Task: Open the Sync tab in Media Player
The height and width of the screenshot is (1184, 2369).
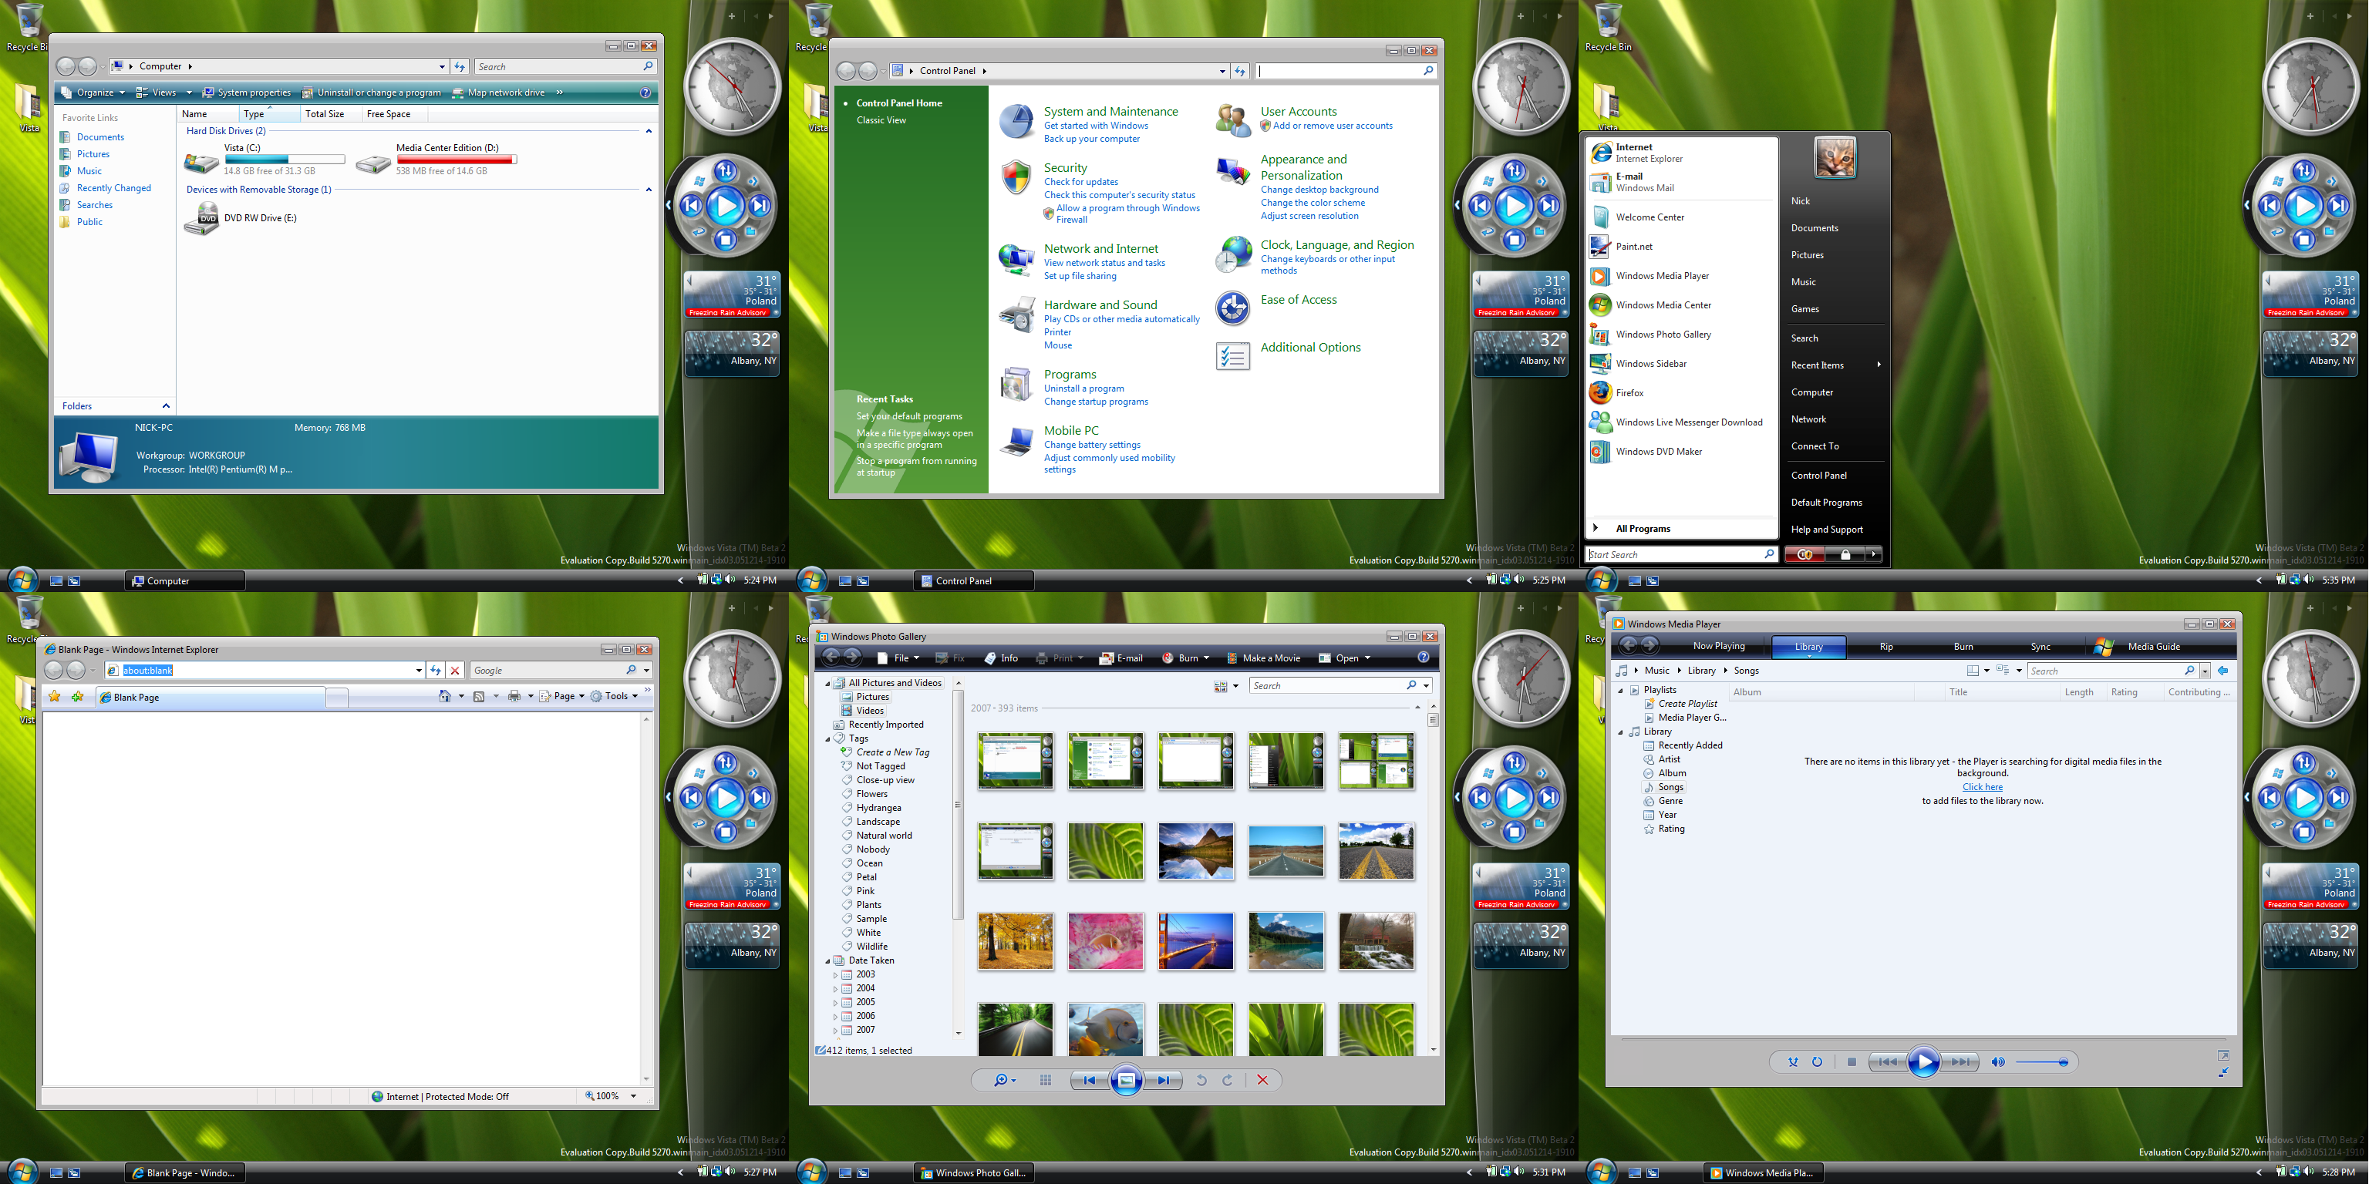Action: click(2040, 646)
